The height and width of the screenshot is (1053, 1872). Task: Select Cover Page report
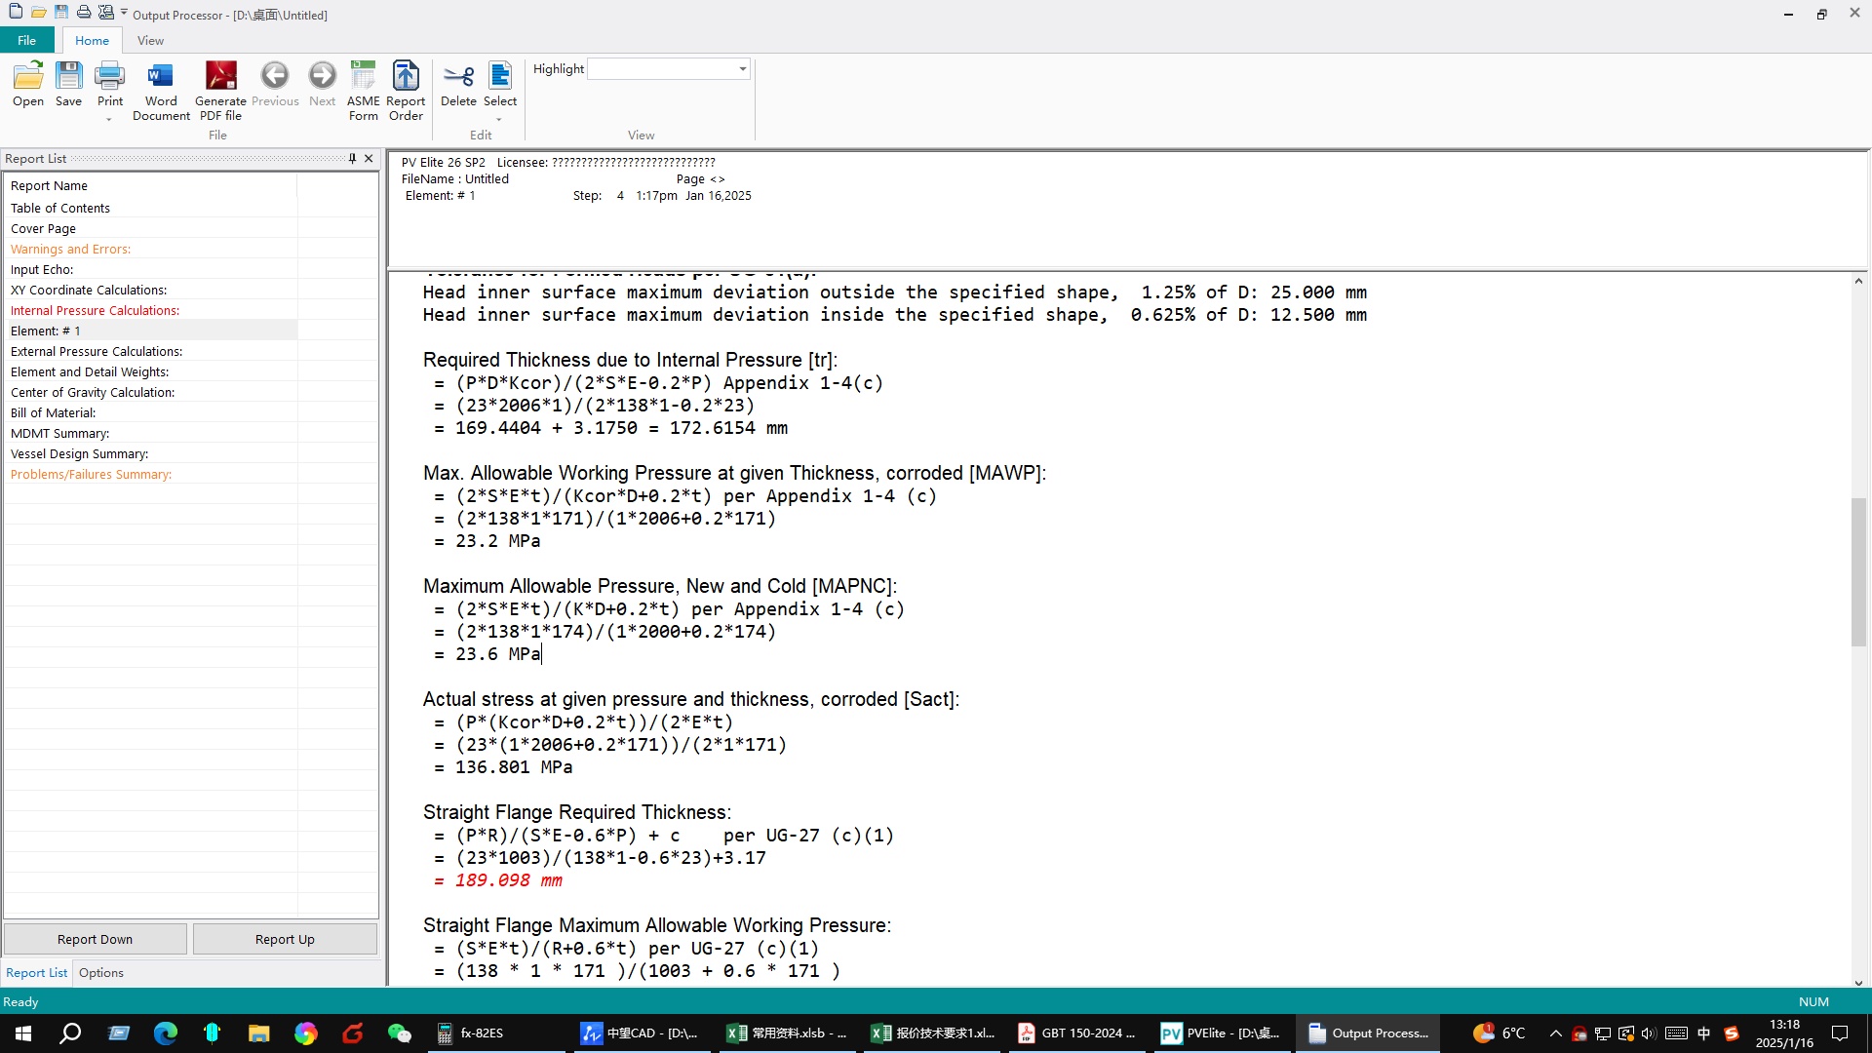coord(43,229)
